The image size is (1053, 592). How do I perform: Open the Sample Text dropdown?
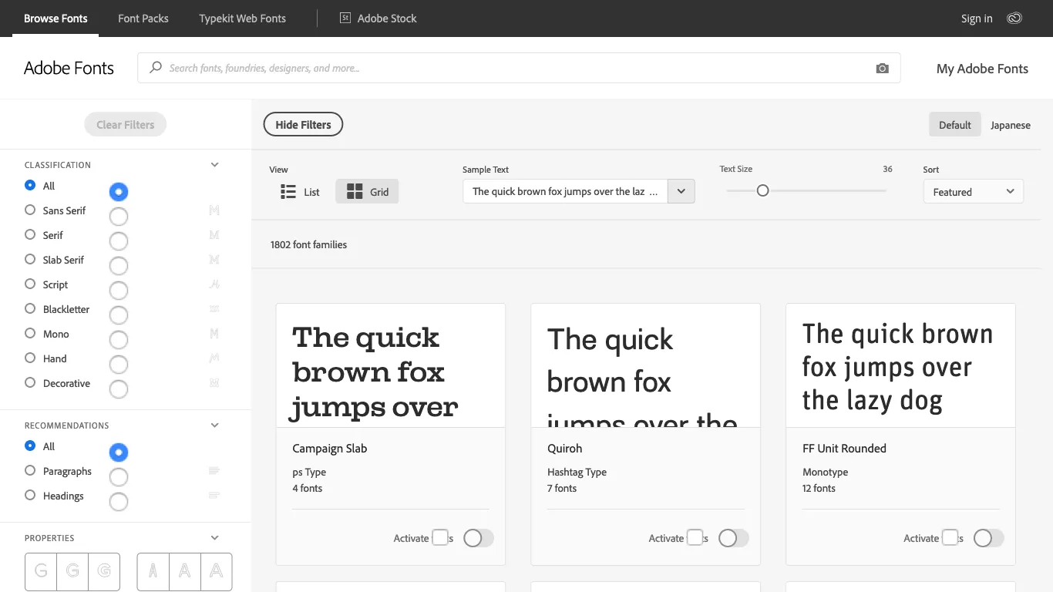pyautogui.click(x=681, y=190)
